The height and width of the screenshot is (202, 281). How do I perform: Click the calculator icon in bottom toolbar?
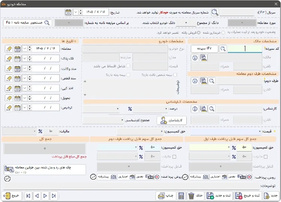pos(181,196)
